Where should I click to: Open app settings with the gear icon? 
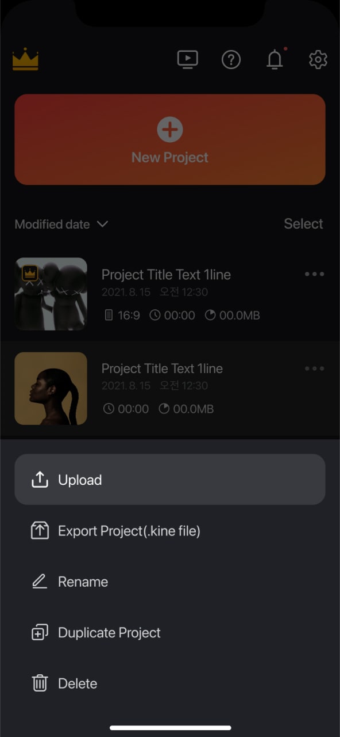click(318, 59)
